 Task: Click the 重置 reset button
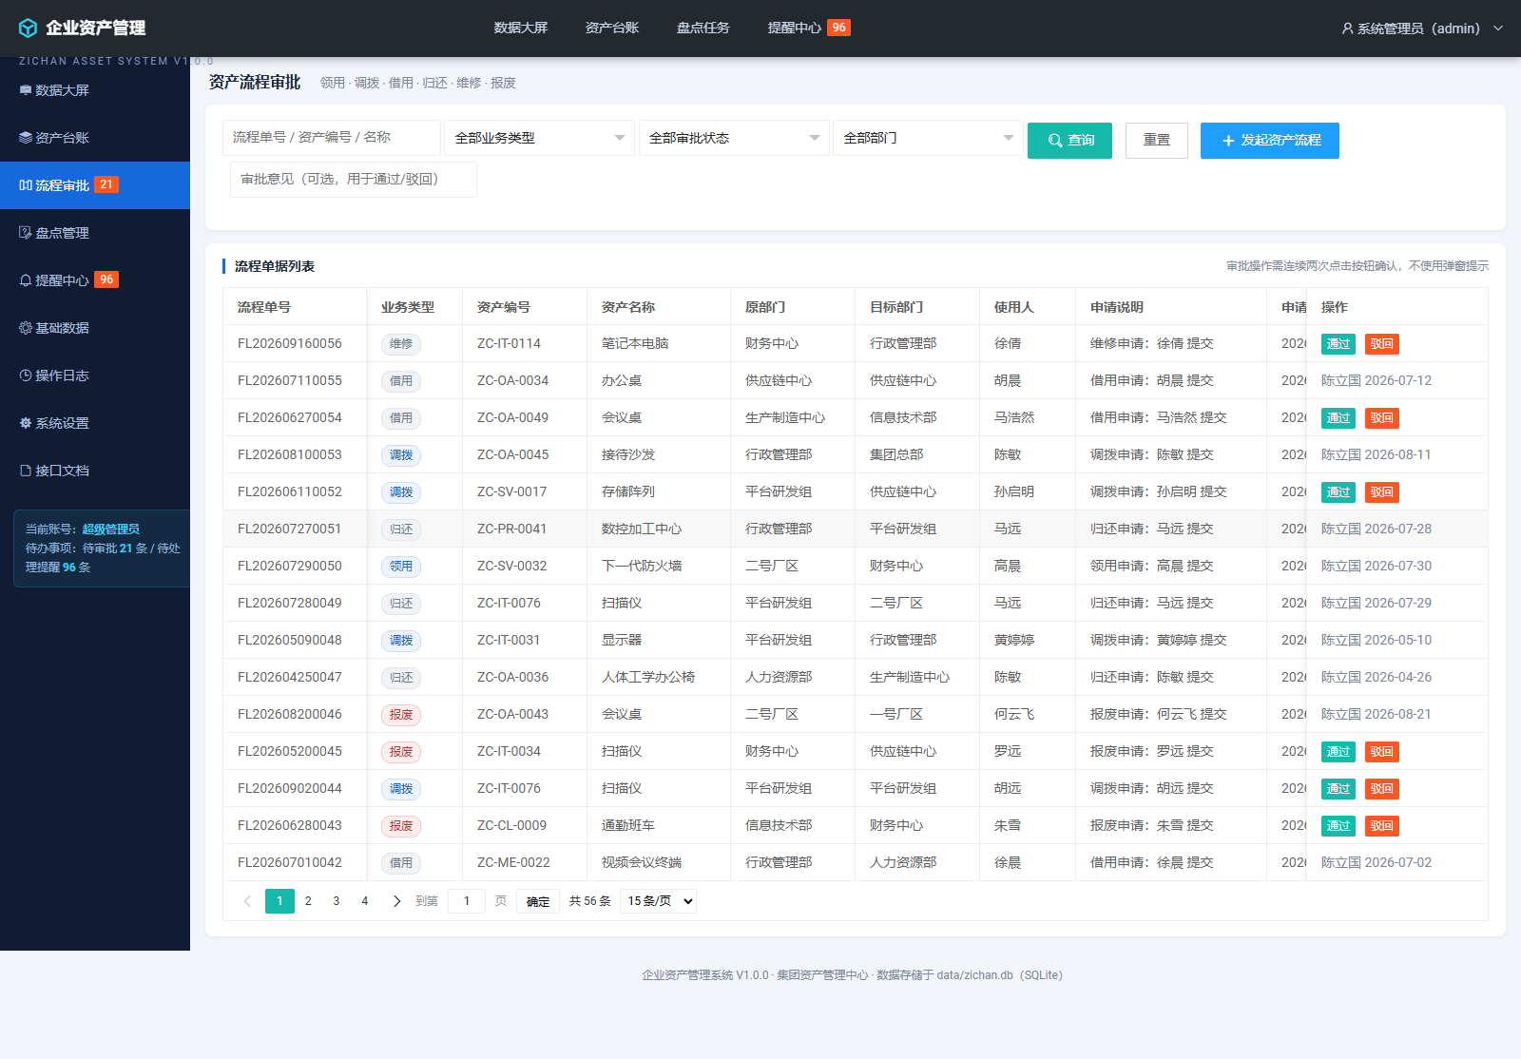click(x=1157, y=141)
